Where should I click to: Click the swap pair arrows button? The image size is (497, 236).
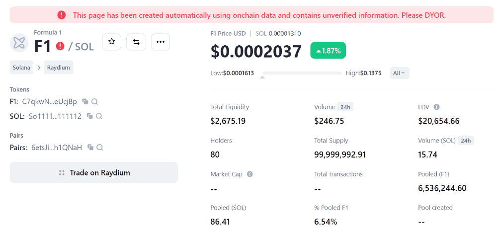pyautogui.click(x=136, y=42)
